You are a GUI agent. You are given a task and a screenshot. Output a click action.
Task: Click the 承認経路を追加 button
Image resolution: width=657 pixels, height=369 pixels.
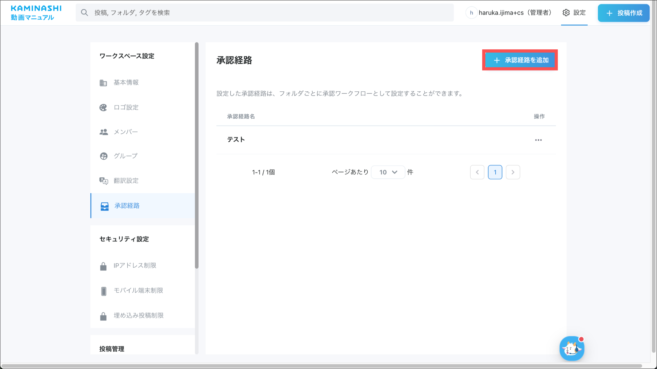pyautogui.click(x=520, y=60)
